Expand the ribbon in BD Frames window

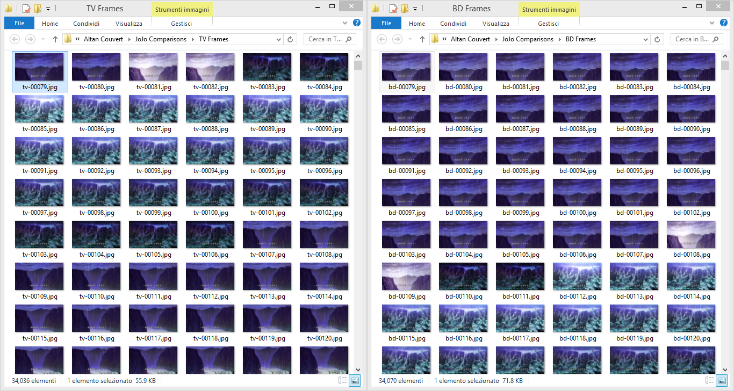click(x=713, y=23)
